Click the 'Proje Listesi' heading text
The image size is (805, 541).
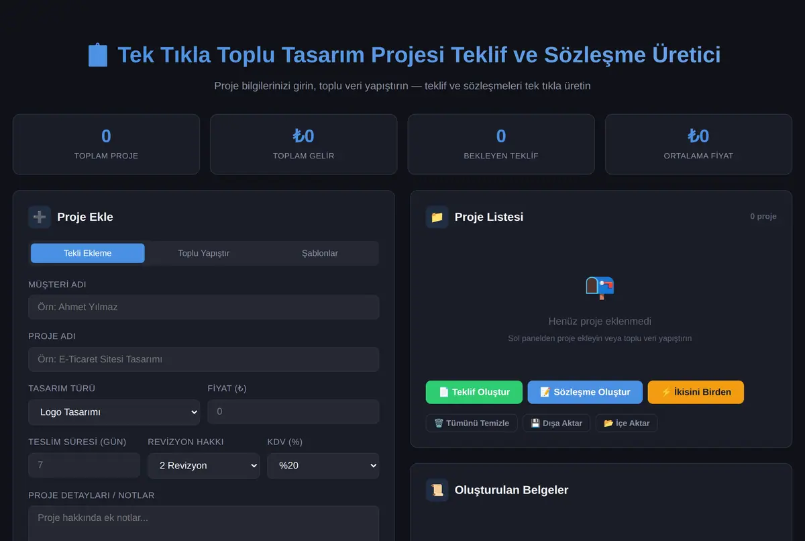tap(489, 217)
